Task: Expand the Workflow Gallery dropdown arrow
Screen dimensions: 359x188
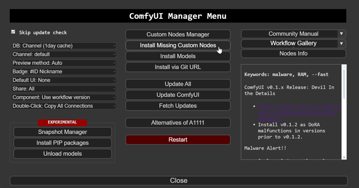Action: point(341,43)
